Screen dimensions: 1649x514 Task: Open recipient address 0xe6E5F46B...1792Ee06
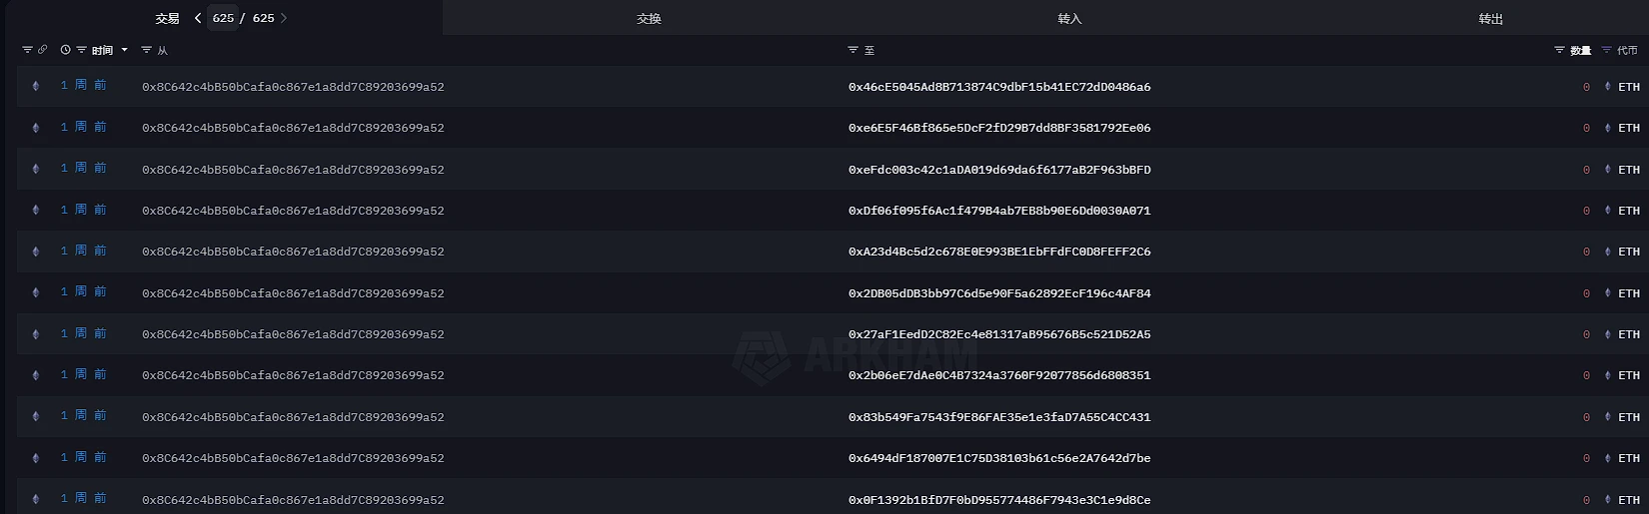point(998,128)
